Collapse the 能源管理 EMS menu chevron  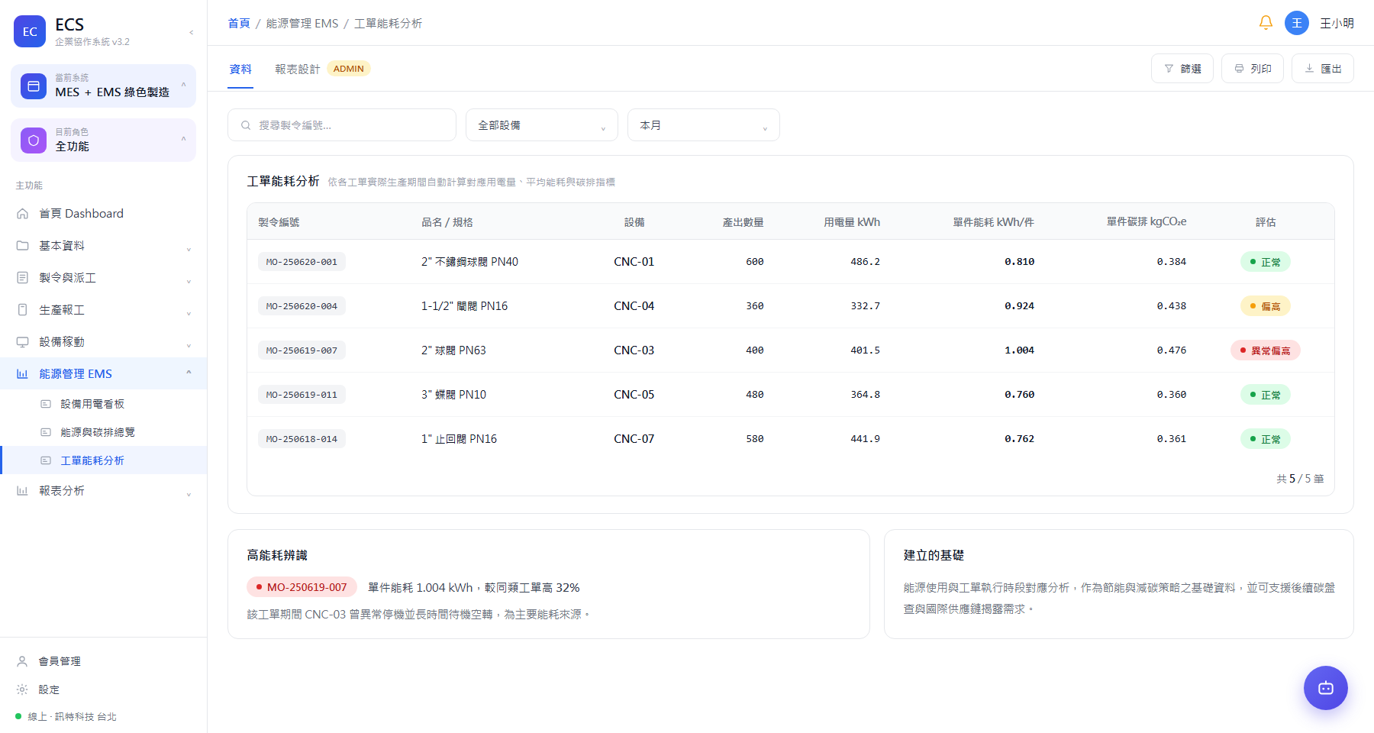click(189, 373)
